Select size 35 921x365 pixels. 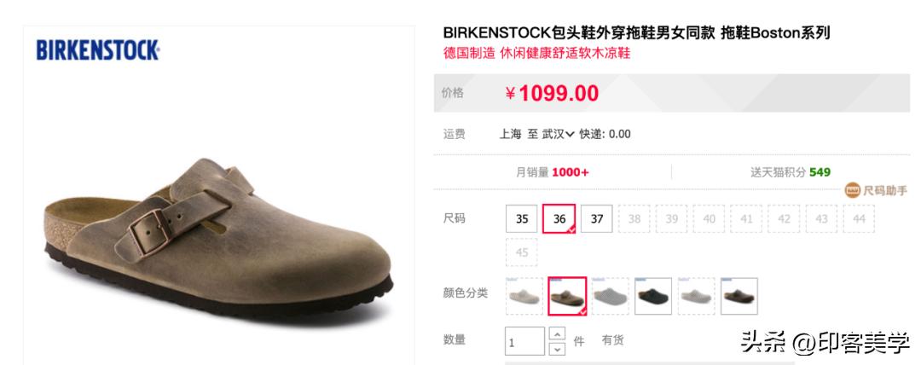[522, 219]
